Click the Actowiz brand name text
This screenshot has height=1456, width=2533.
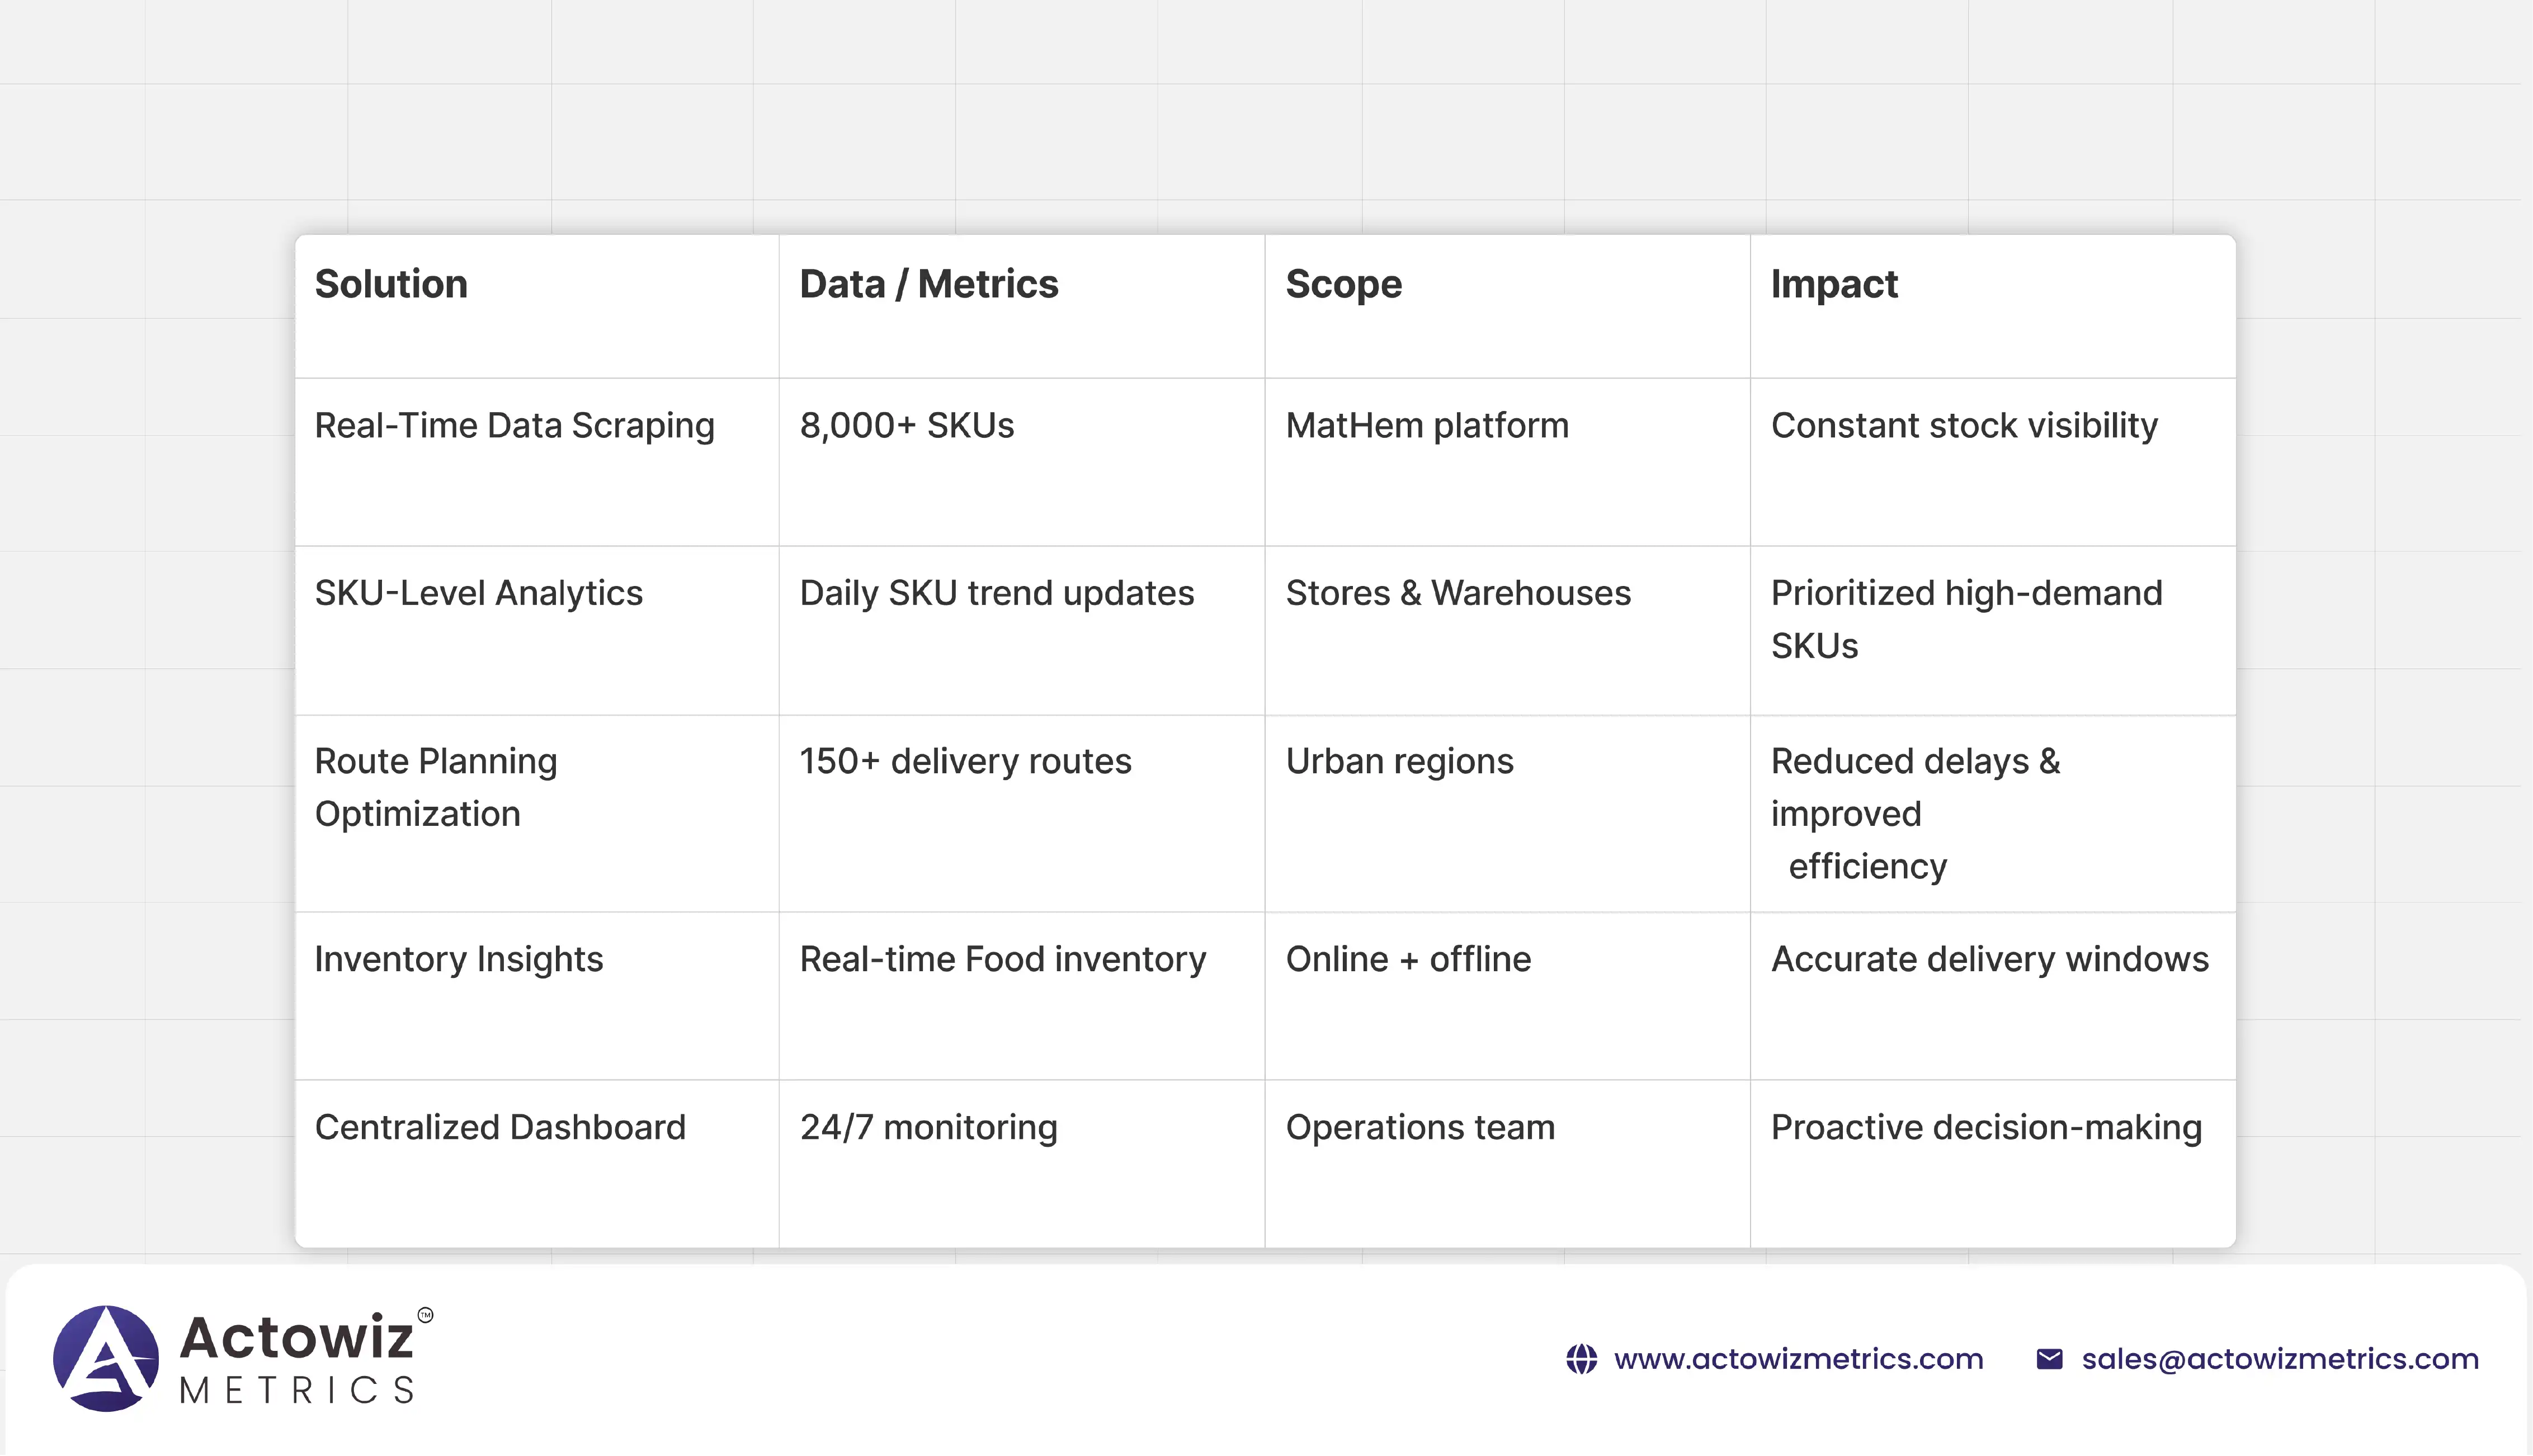tap(296, 1338)
